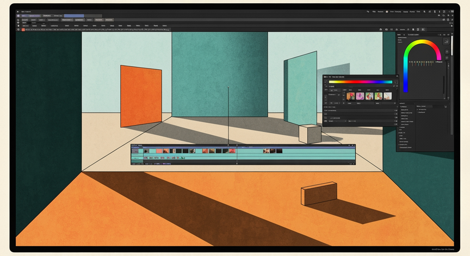The height and width of the screenshot is (256, 470).
Task: Select the salmon-pink clip in the timeline track
Action: (x=159, y=151)
